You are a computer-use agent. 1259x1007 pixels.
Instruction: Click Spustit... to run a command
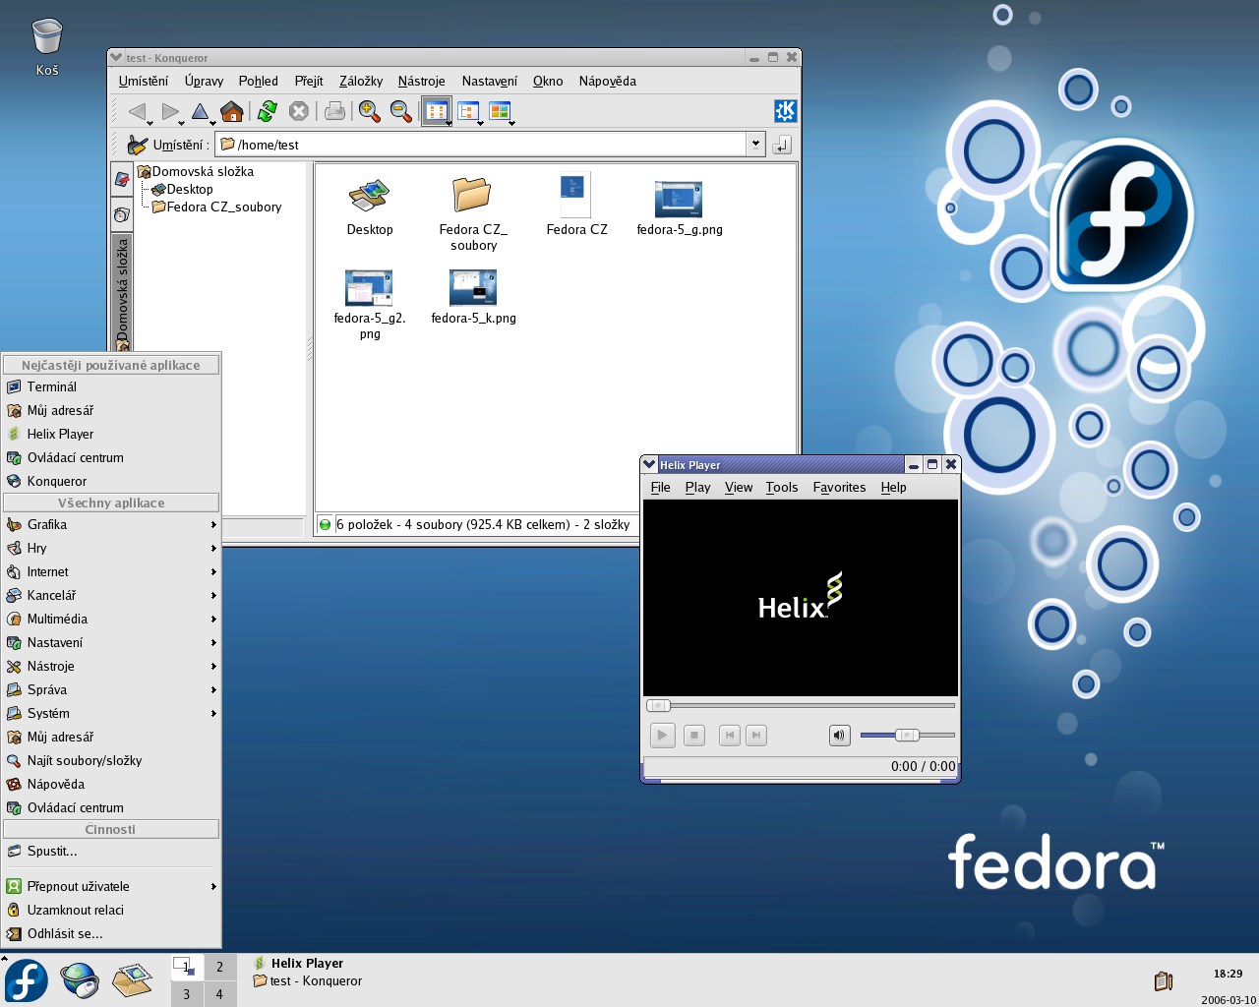point(52,851)
